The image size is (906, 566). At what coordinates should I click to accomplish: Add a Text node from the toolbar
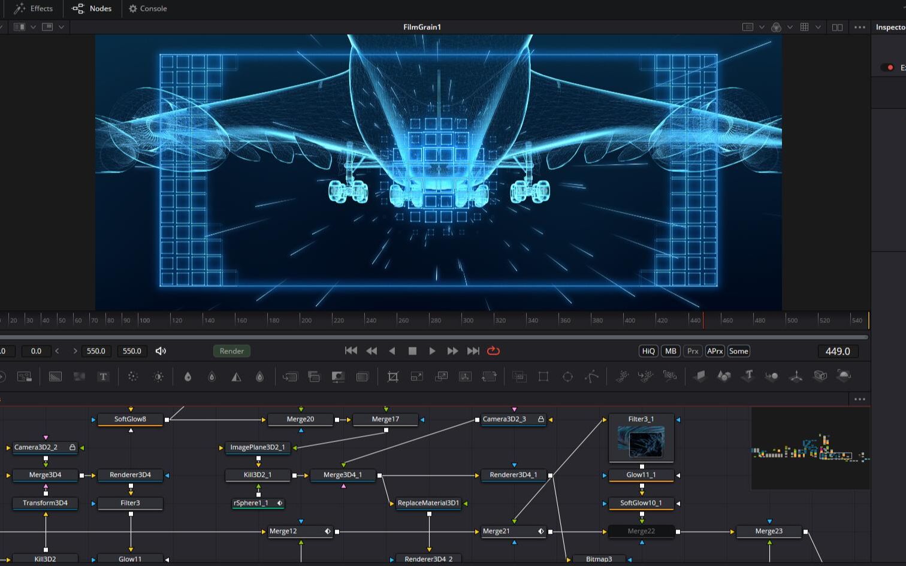pyautogui.click(x=103, y=376)
